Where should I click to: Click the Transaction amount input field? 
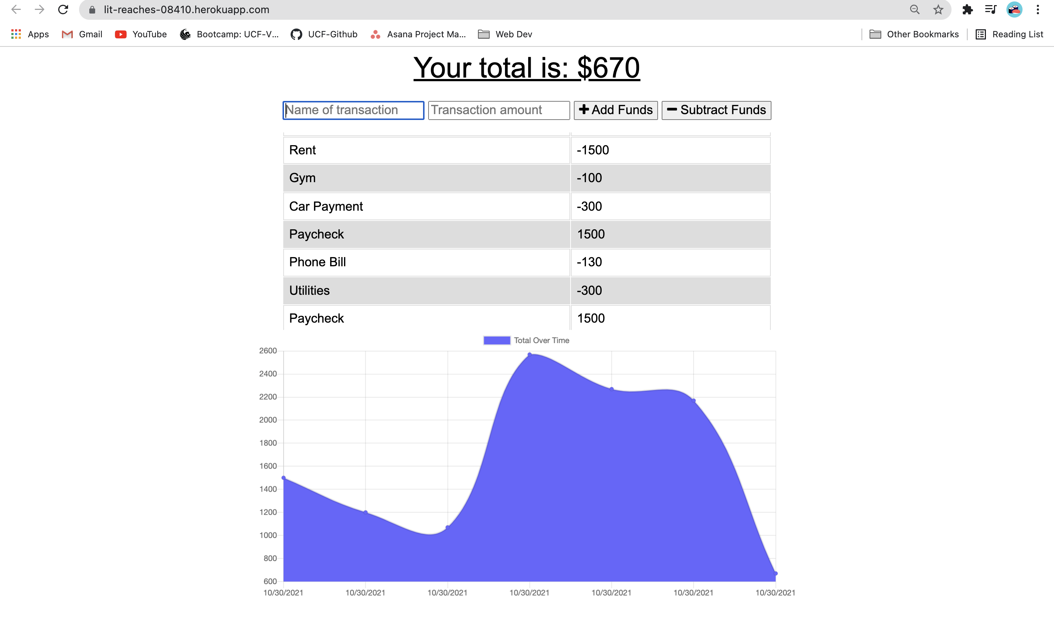tap(498, 110)
